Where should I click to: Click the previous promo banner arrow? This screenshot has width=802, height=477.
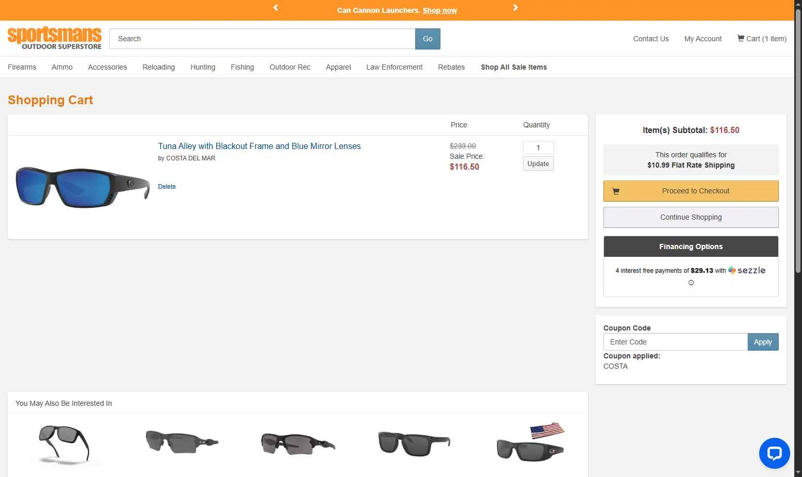coord(275,8)
